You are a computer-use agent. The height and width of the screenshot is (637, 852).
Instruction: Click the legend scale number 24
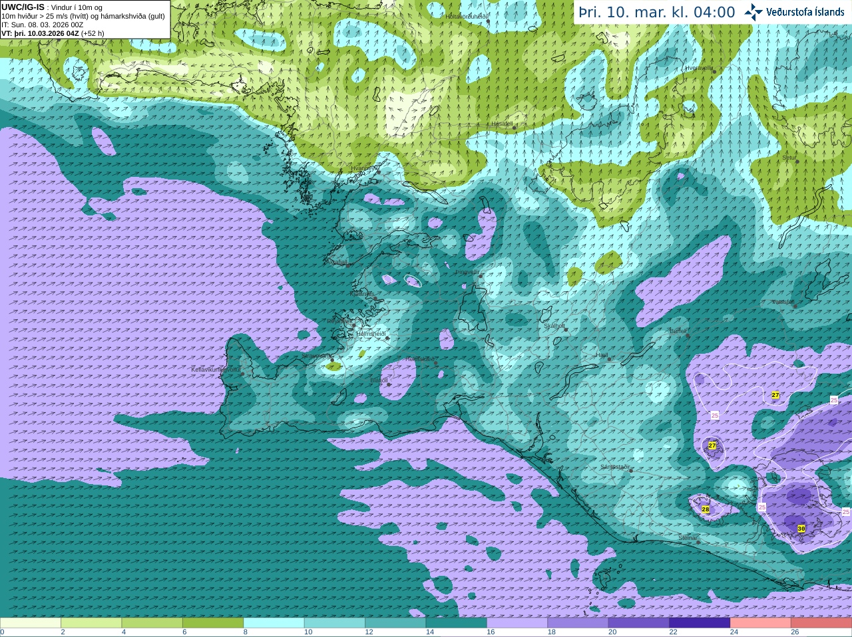pyautogui.click(x=734, y=632)
